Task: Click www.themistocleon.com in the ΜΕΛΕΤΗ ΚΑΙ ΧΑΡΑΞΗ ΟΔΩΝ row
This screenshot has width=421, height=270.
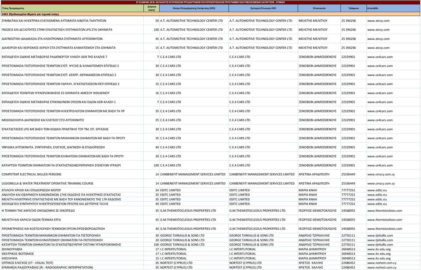Action: coord(385,220)
